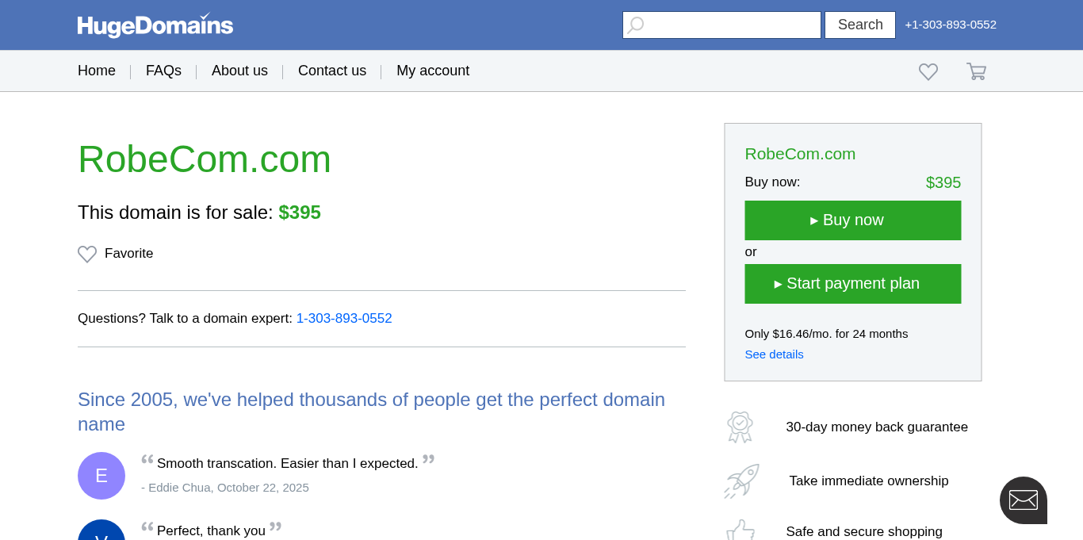
Task: Open the shopping cart icon
Action: (x=976, y=71)
